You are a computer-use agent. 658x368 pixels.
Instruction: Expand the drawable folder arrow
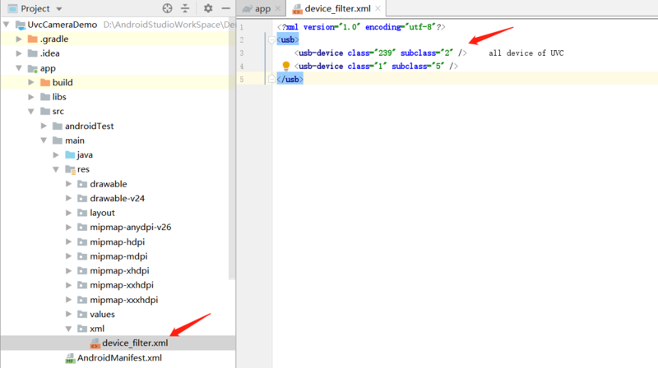tap(68, 183)
